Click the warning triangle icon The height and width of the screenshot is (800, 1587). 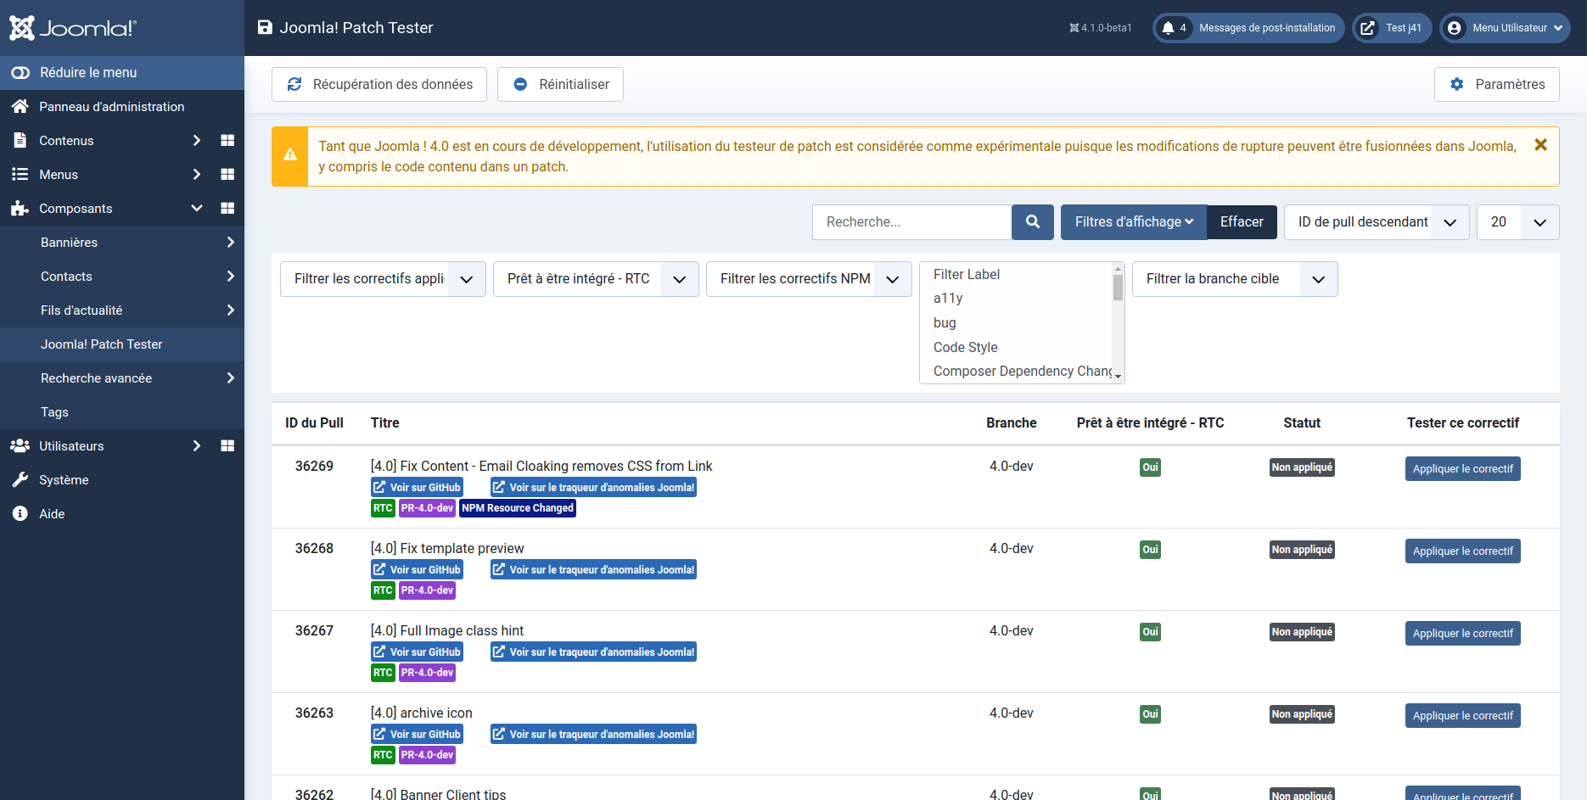[290, 156]
